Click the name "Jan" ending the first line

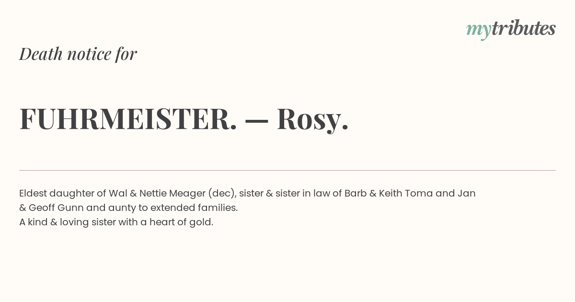[x=466, y=193]
